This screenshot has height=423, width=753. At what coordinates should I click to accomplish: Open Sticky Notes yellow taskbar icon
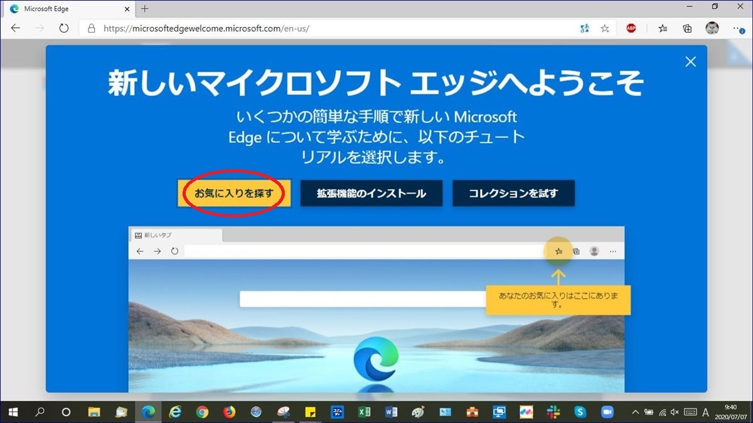click(310, 412)
